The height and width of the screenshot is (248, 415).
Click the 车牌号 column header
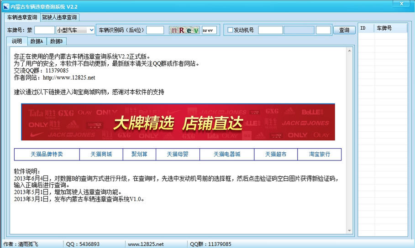(x=391, y=28)
